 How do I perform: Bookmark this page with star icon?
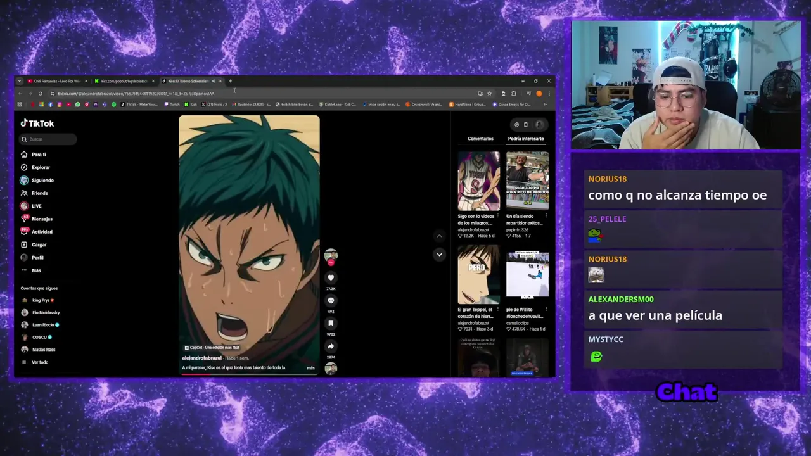coord(489,94)
